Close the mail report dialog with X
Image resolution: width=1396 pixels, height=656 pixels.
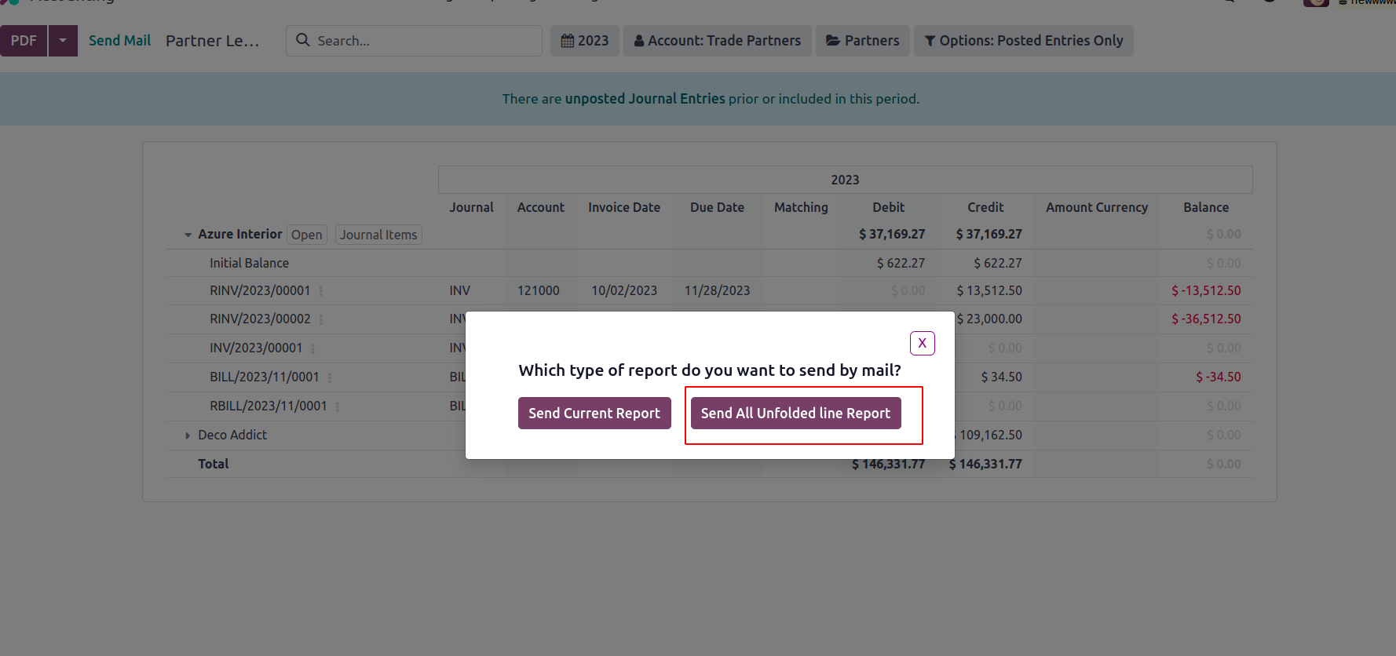tap(922, 343)
